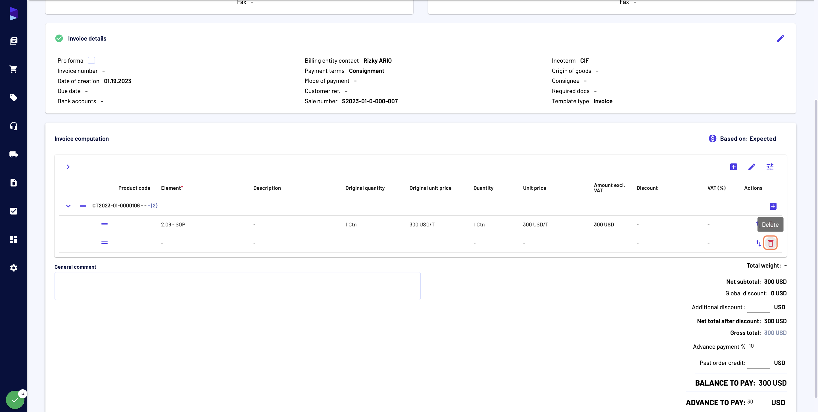Click the Gross total 300 USD value
Screen dimensions: 818x412
tap(775, 333)
